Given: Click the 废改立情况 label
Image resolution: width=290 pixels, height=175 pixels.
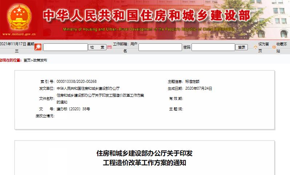Looking at the screenshot, I should pos(45,116).
